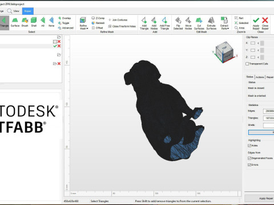The image size is (274, 205).
Task: Click the Z clip plane slider
Action: point(262,57)
